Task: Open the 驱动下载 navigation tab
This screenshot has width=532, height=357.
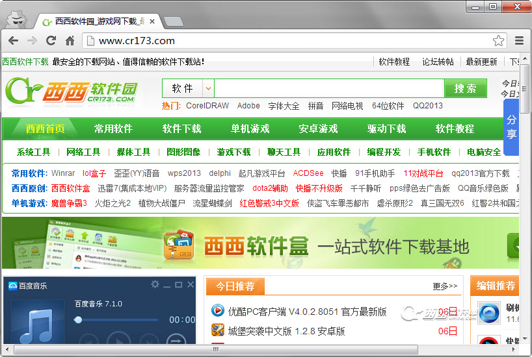Action: (x=386, y=129)
